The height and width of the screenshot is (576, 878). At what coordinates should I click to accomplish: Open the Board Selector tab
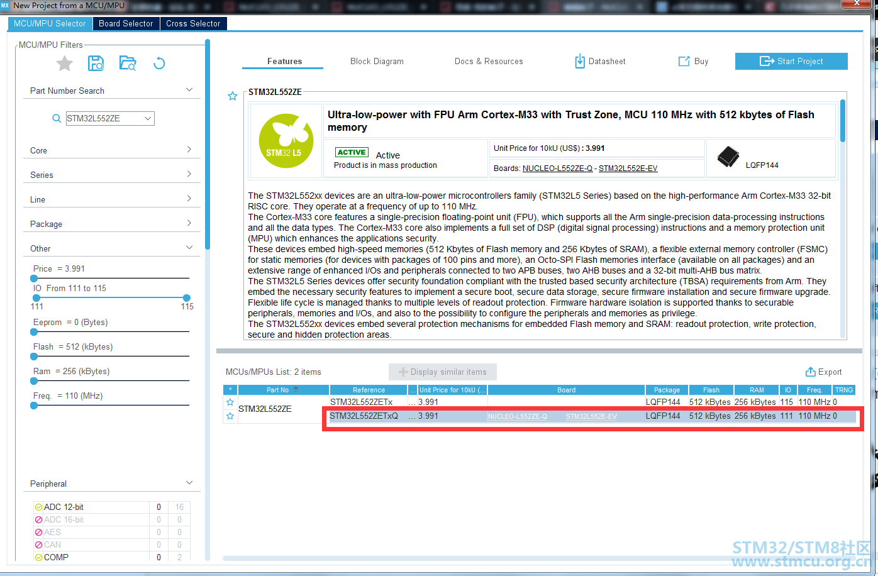point(126,23)
